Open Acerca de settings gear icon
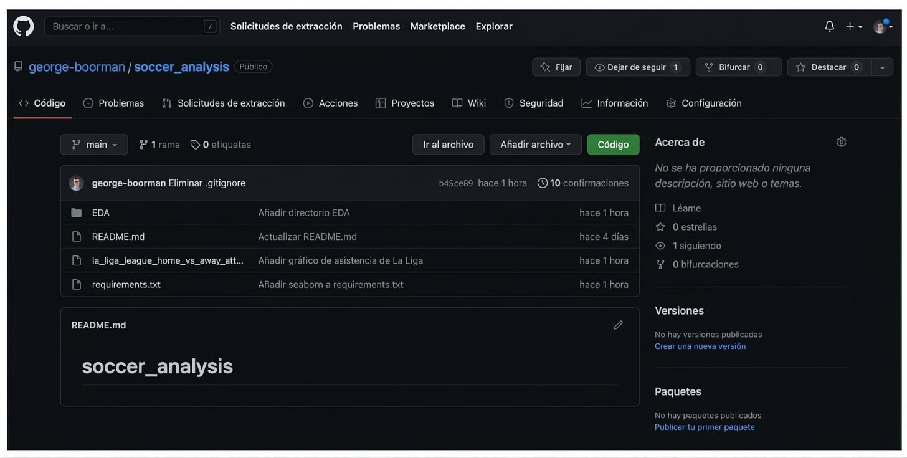The image size is (907, 458). 838,140
